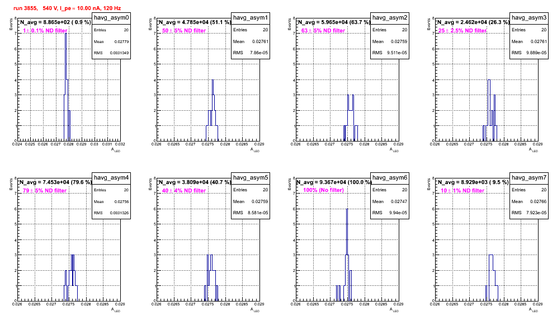Image resolution: width=557 pixels, height=320 pixels.
Task: Select the havg_asym3 stats box title
Action: pyautogui.click(x=529, y=18)
